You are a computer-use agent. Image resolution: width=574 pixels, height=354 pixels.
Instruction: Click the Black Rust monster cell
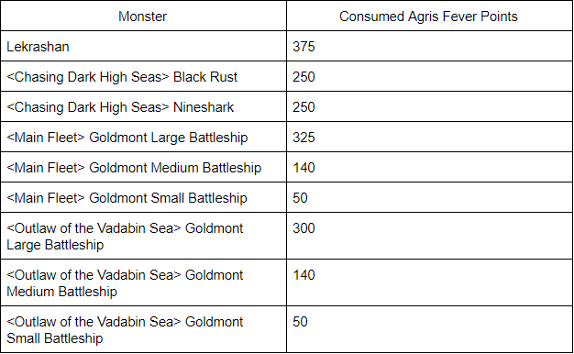click(x=143, y=76)
